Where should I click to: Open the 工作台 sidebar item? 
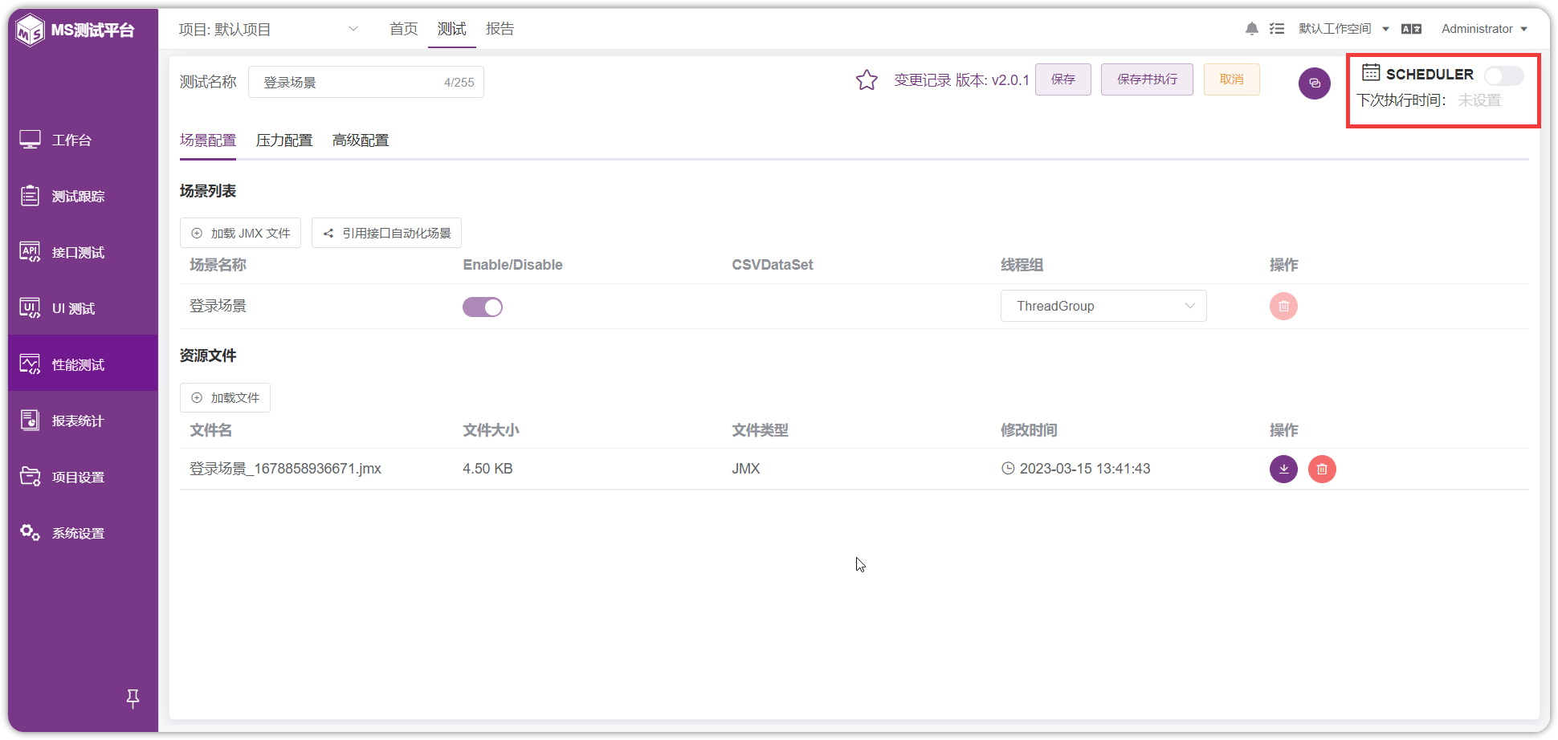(x=83, y=140)
